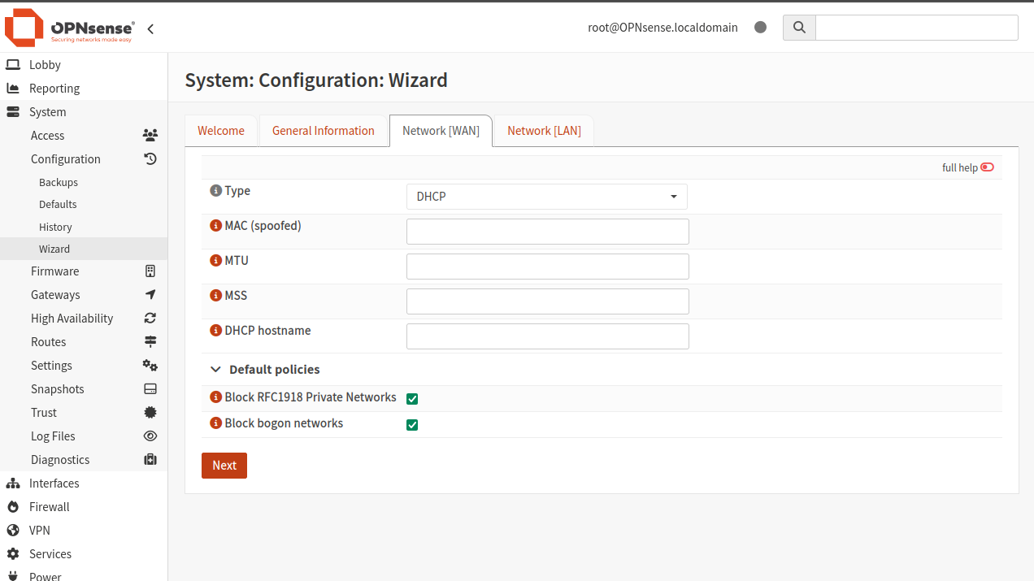This screenshot has width=1034, height=581.
Task: Click the Gateways arrow icon
Action: (150, 294)
